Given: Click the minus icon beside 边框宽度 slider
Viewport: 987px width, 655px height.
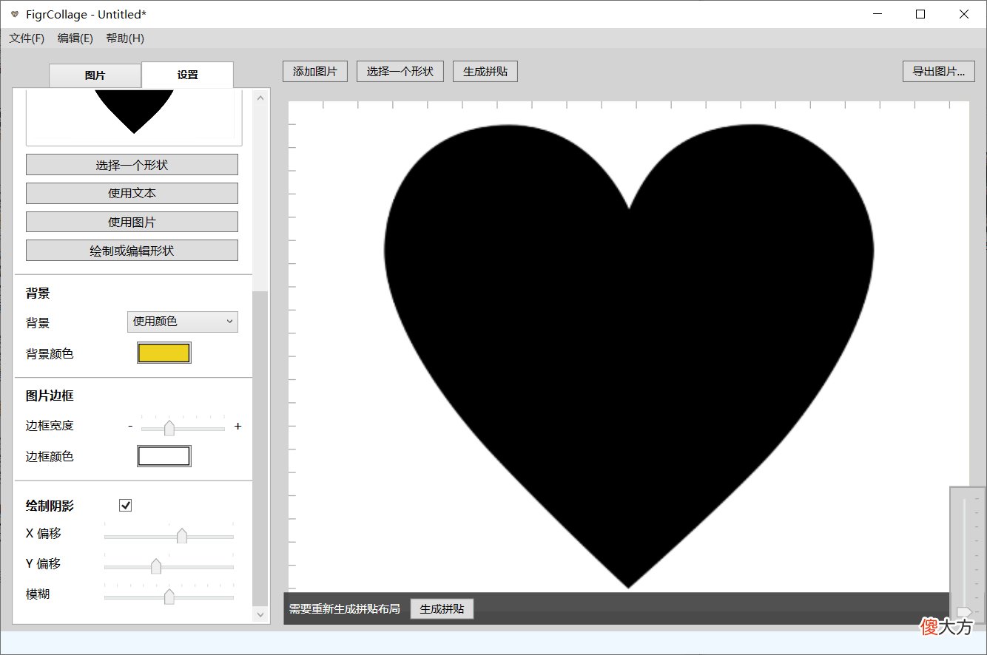Looking at the screenshot, I should click(x=130, y=427).
